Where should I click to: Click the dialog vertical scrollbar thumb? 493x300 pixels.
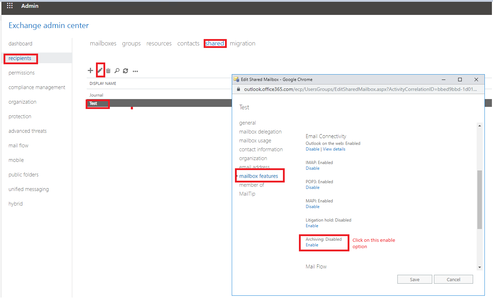479,200
